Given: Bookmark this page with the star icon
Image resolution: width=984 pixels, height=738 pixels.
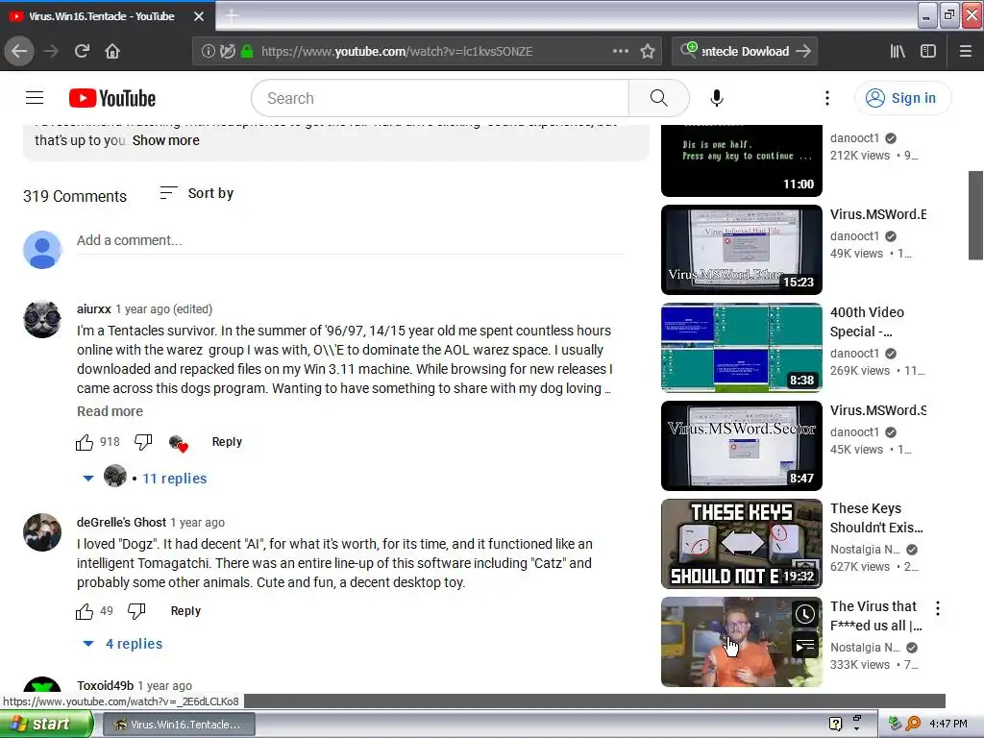Looking at the screenshot, I should click(x=648, y=52).
